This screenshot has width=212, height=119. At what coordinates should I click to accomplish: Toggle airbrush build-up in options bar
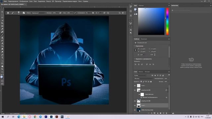coord(75,13)
